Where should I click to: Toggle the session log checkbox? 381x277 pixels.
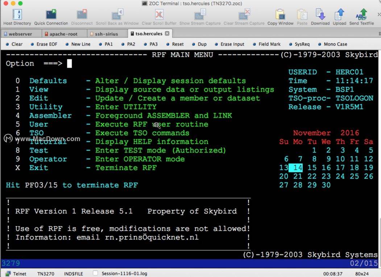point(95,273)
